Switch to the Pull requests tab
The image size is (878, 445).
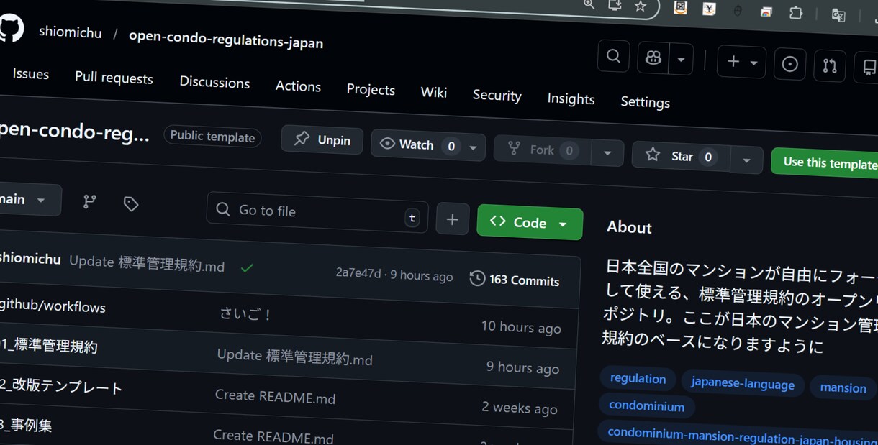[x=114, y=78]
